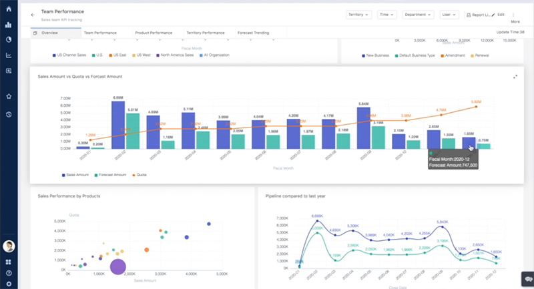Click the More vertical dots icon

(513, 15)
